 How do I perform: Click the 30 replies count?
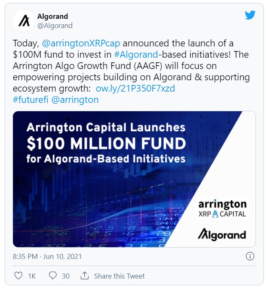(65, 276)
